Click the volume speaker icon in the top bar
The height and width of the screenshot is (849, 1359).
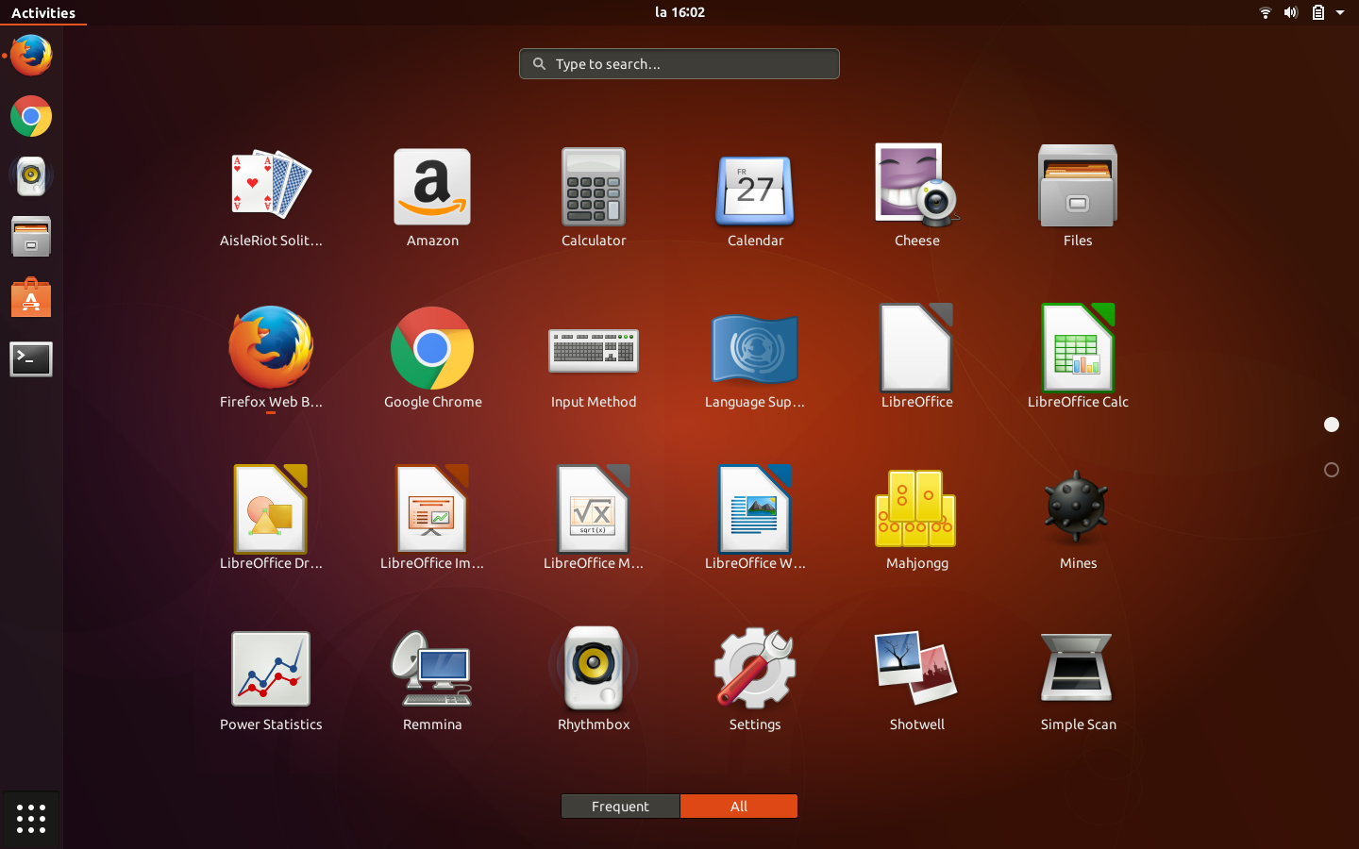[x=1291, y=12]
